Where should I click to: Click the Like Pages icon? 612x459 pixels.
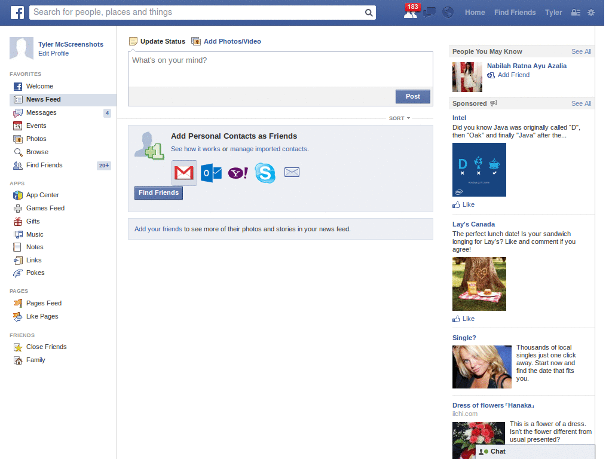[18, 317]
